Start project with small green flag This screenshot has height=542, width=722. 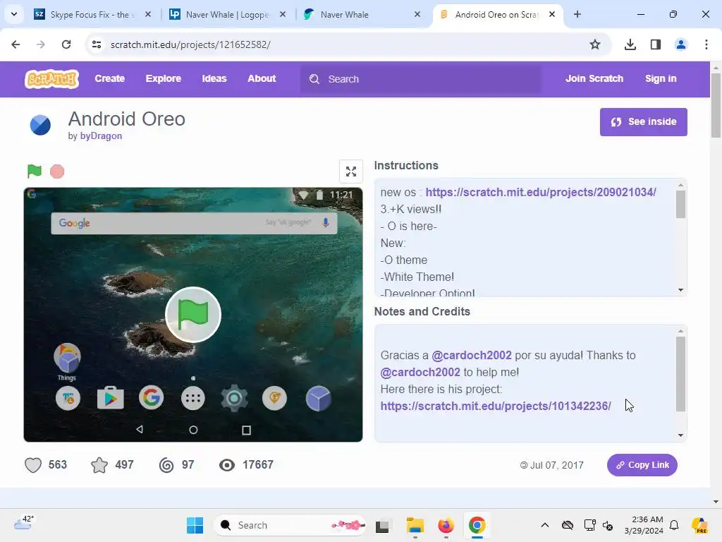pyautogui.click(x=34, y=171)
